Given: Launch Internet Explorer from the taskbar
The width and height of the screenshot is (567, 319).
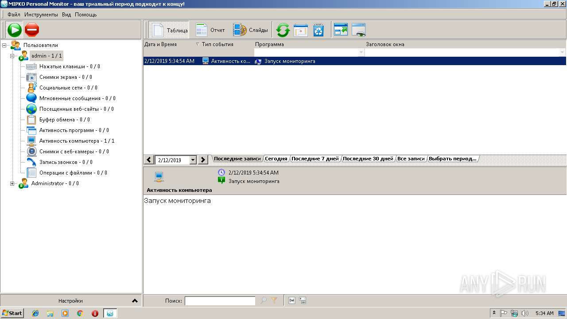Looking at the screenshot, I should pos(35,313).
